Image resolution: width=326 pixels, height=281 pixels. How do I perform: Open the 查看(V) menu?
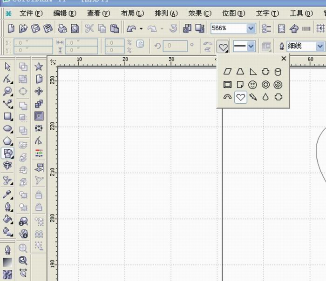[x=99, y=13]
